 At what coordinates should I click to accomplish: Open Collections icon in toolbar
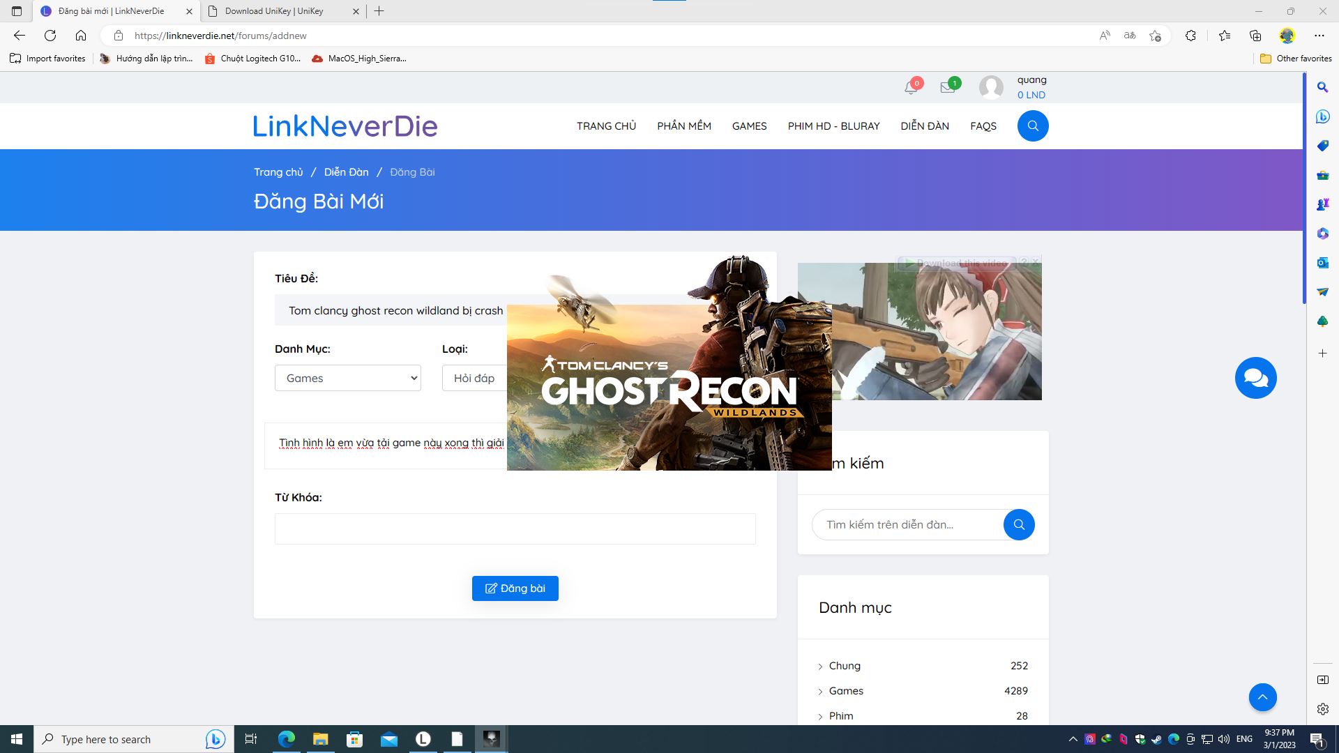click(x=1255, y=36)
